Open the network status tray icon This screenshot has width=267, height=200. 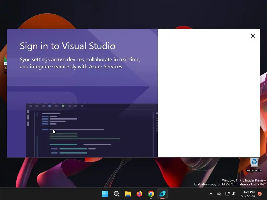click(x=227, y=194)
